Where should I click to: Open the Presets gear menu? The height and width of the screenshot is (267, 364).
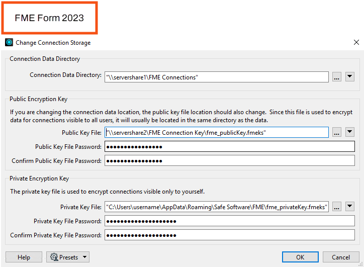68,257
